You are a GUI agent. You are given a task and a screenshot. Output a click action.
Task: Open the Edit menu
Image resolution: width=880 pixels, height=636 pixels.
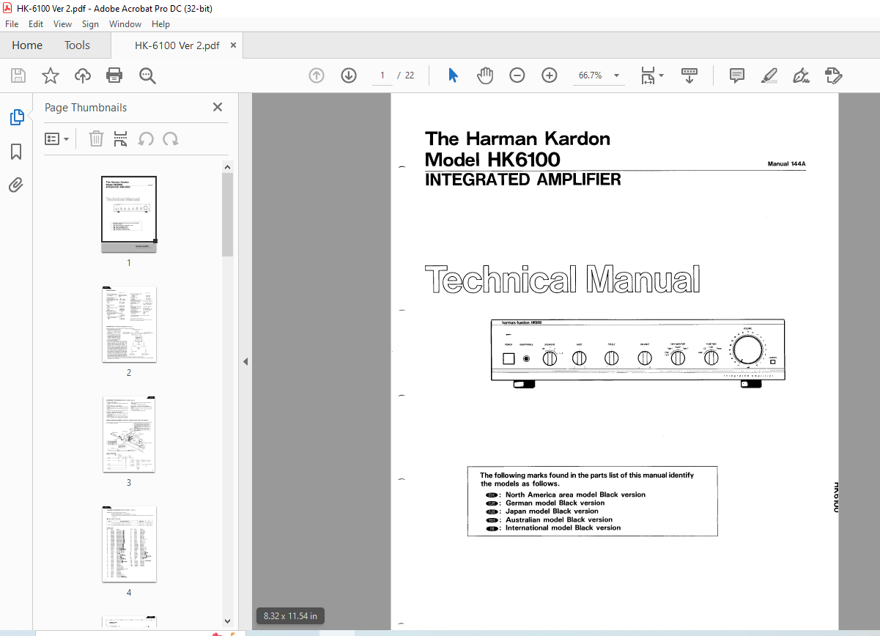point(36,24)
